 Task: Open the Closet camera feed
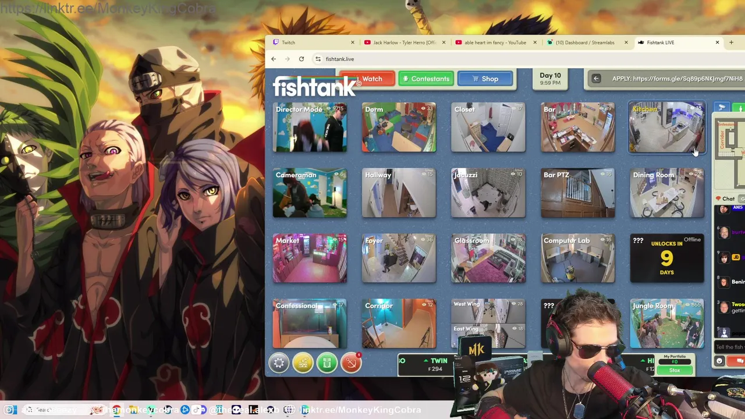[488, 127]
